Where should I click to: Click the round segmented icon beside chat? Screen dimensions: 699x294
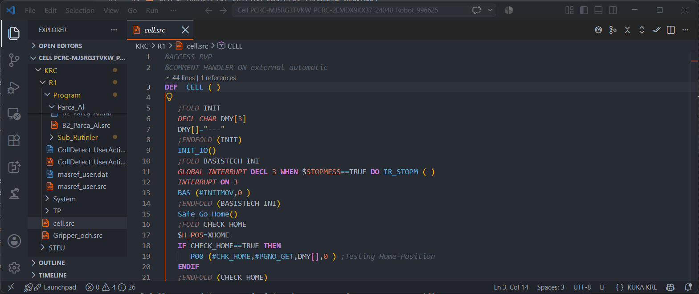click(x=509, y=10)
